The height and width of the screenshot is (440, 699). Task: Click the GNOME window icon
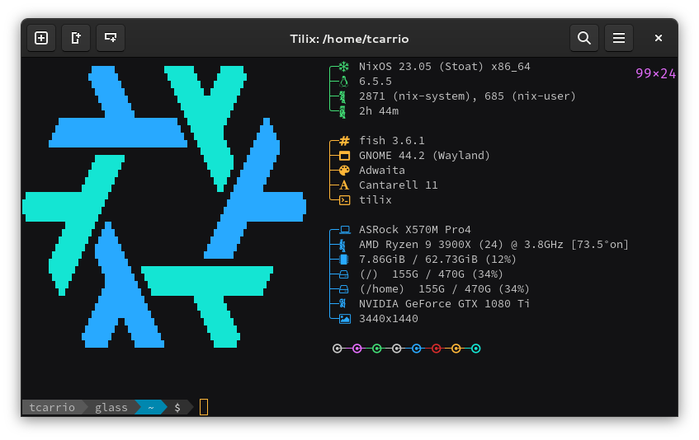click(345, 156)
